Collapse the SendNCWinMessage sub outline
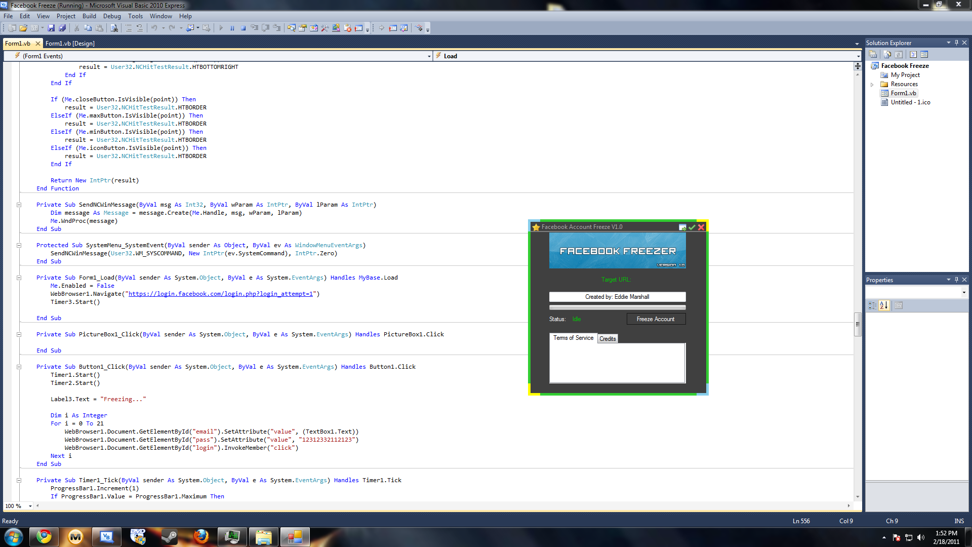The width and height of the screenshot is (972, 547). [19, 205]
